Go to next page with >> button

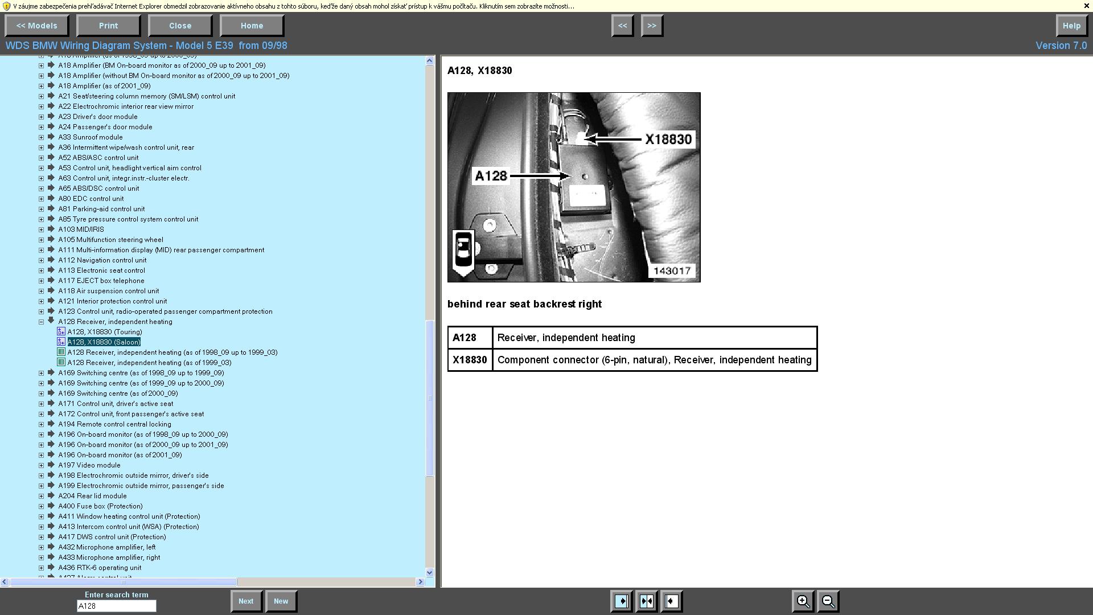point(652,26)
